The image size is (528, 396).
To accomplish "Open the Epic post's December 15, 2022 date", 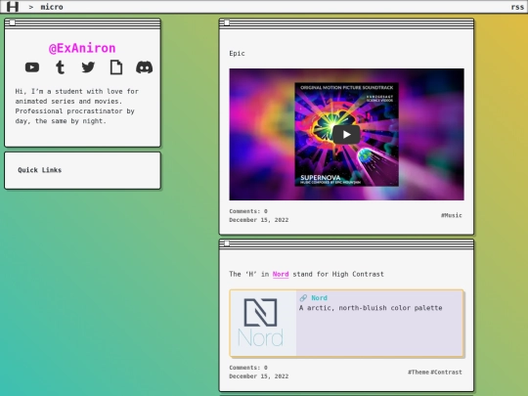I will click(x=258, y=220).
